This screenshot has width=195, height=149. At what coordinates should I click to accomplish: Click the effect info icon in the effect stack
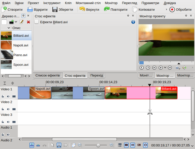[x=133, y=22]
